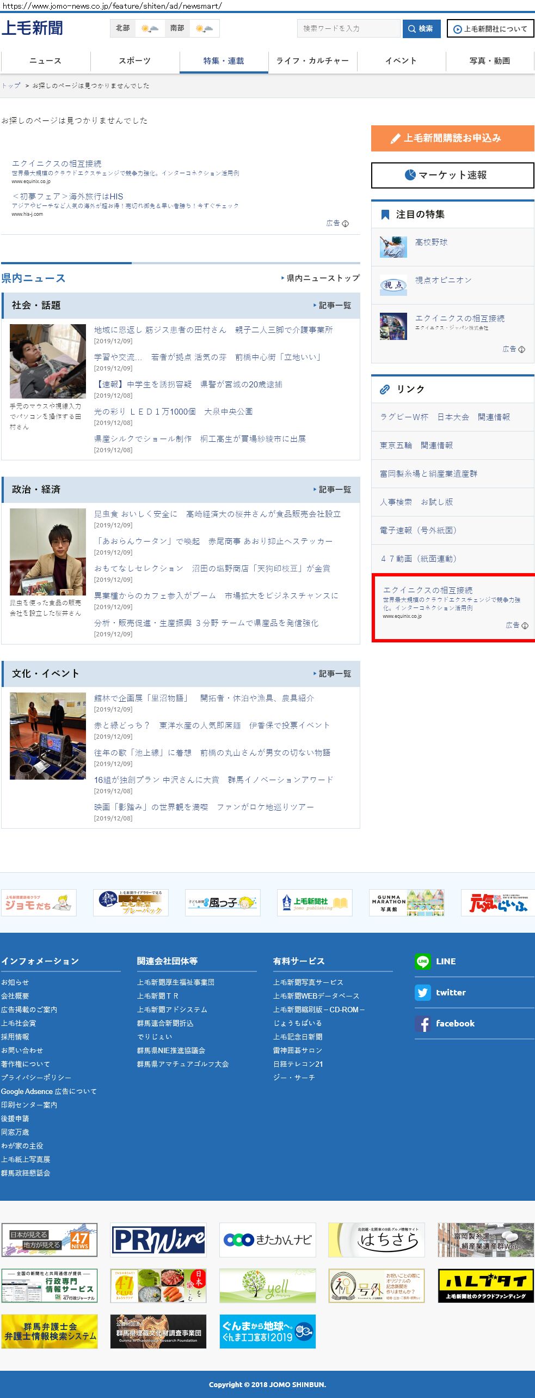The height and width of the screenshot is (1398, 535).
Task: Select the スポーツ navigation tab
Action: click(x=134, y=61)
